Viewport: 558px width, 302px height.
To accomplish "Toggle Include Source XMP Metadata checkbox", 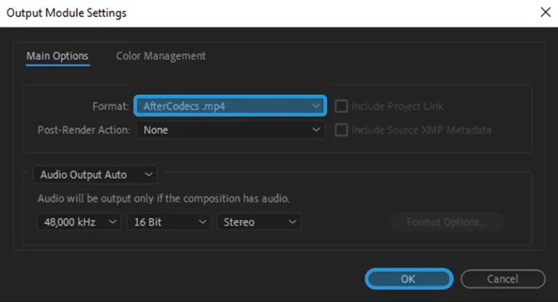I will pyautogui.click(x=341, y=130).
